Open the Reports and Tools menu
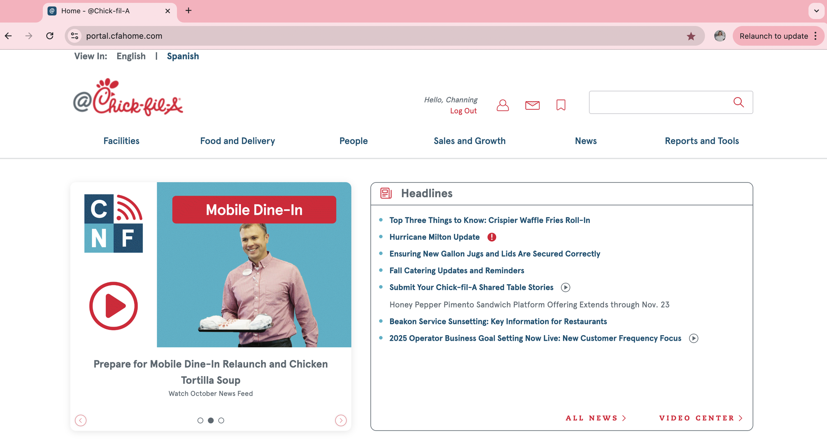The height and width of the screenshot is (443, 827). pyautogui.click(x=702, y=141)
